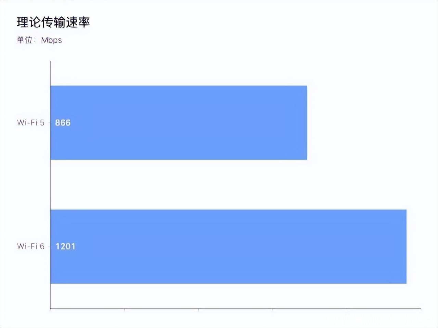Click the third tick mark on horizontal axis
Image resolution: width=438 pixels, height=328 pixels.
coord(198,310)
